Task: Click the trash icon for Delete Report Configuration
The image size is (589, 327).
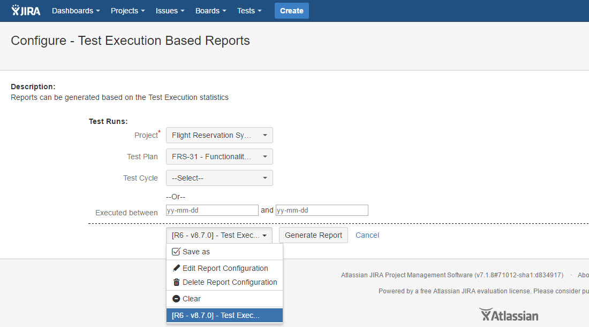Action: [x=176, y=282]
